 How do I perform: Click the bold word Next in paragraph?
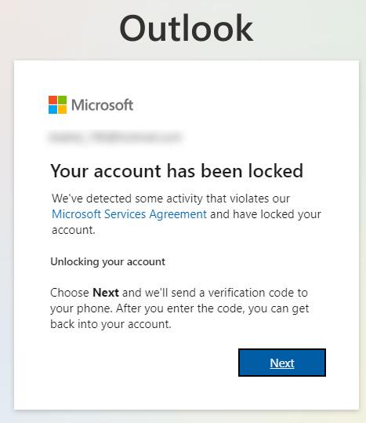[x=106, y=293]
